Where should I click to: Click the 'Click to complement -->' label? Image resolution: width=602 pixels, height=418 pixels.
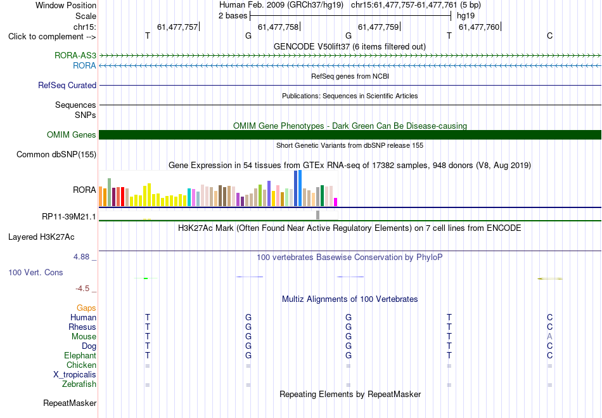pyautogui.click(x=52, y=37)
